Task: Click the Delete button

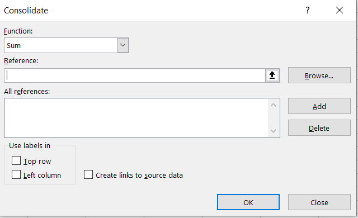Action: point(319,127)
